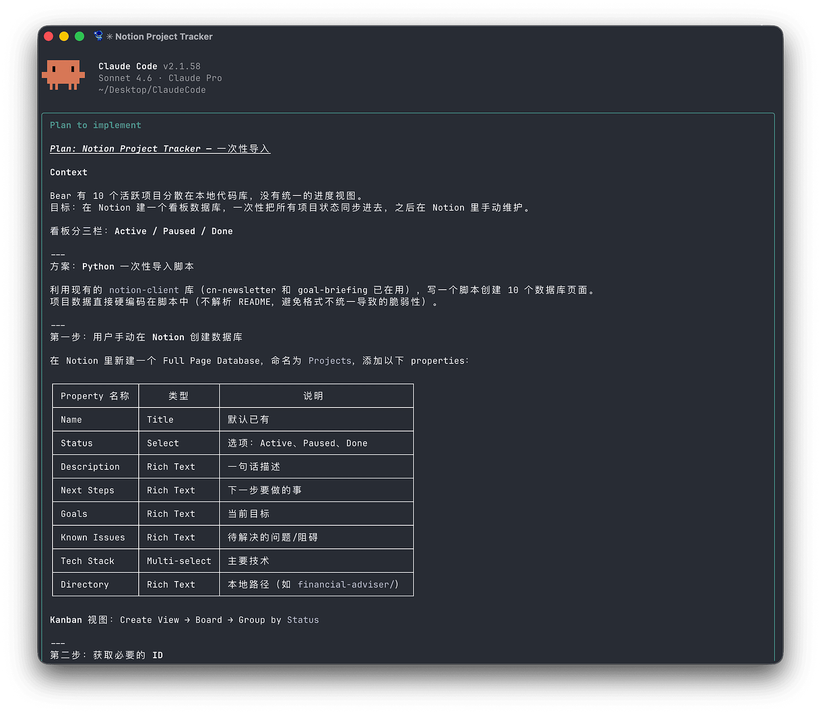Click the '类型' table header
821x714 pixels.
pyautogui.click(x=179, y=396)
